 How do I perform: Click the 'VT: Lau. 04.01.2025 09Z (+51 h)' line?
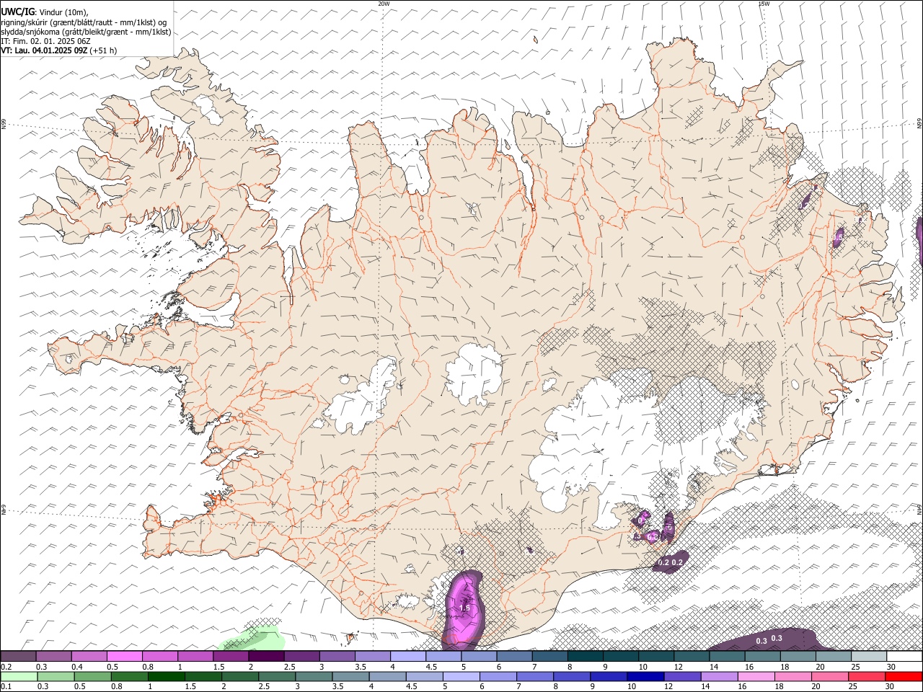59,50
